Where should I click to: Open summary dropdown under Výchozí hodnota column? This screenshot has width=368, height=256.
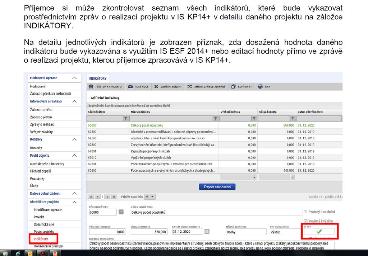point(254,177)
